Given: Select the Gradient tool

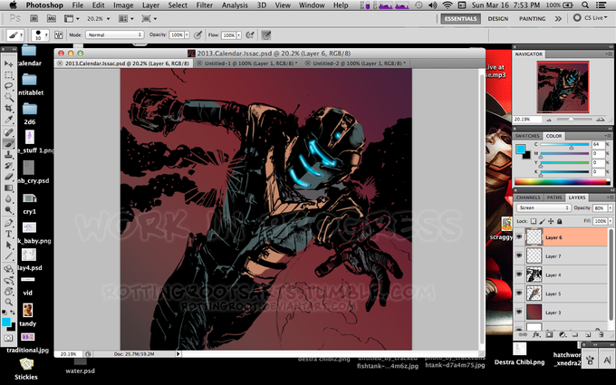Looking at the screenshot, I should [x=9, y=188].
